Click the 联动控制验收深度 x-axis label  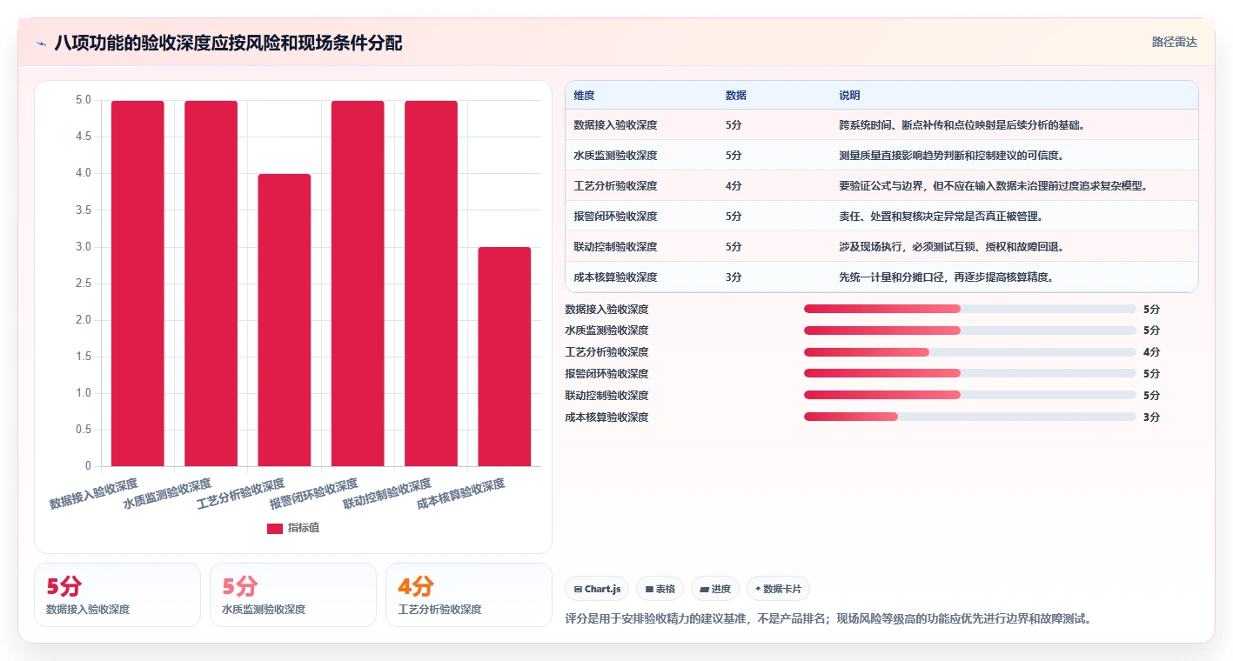[x=387, y=494]
